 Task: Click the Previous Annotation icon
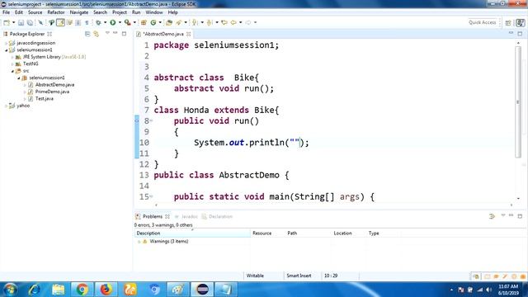pos(210,22)
